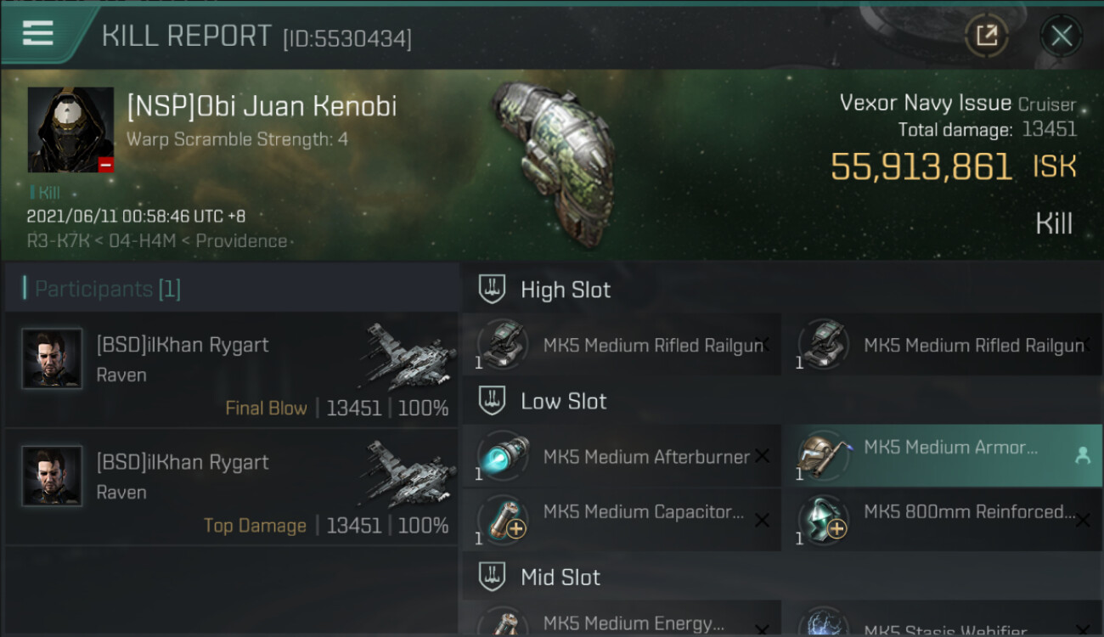Click the person icon on Armor module
Viewport: 1104px width, 637px height.
1082,456
